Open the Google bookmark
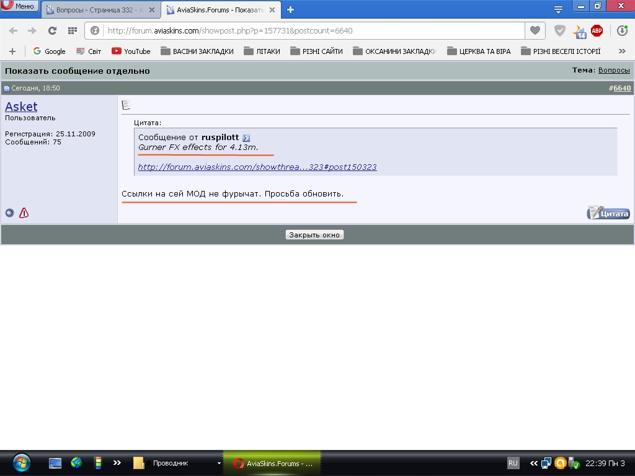 click(x=50, y=51)
